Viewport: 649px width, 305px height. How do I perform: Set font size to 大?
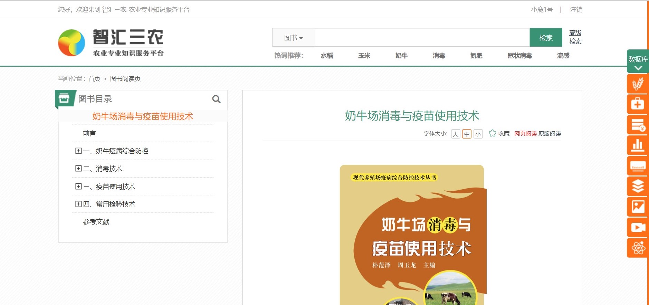pos(456,134)
